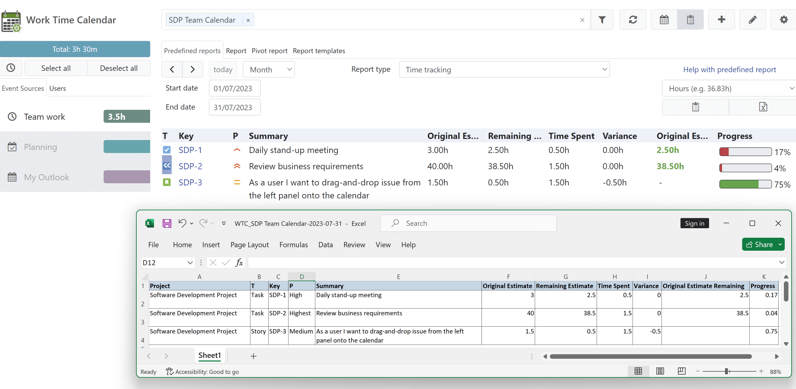Switch to calendar view icon

pyautogui.click(x=664, y=20)
